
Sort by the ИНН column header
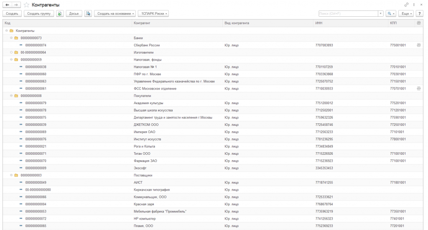[x=351, y=23]
